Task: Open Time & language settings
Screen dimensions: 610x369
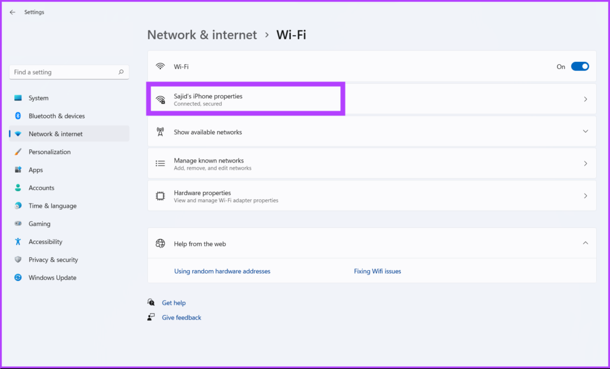Action: pyautogui.click(x=52, y=206)
